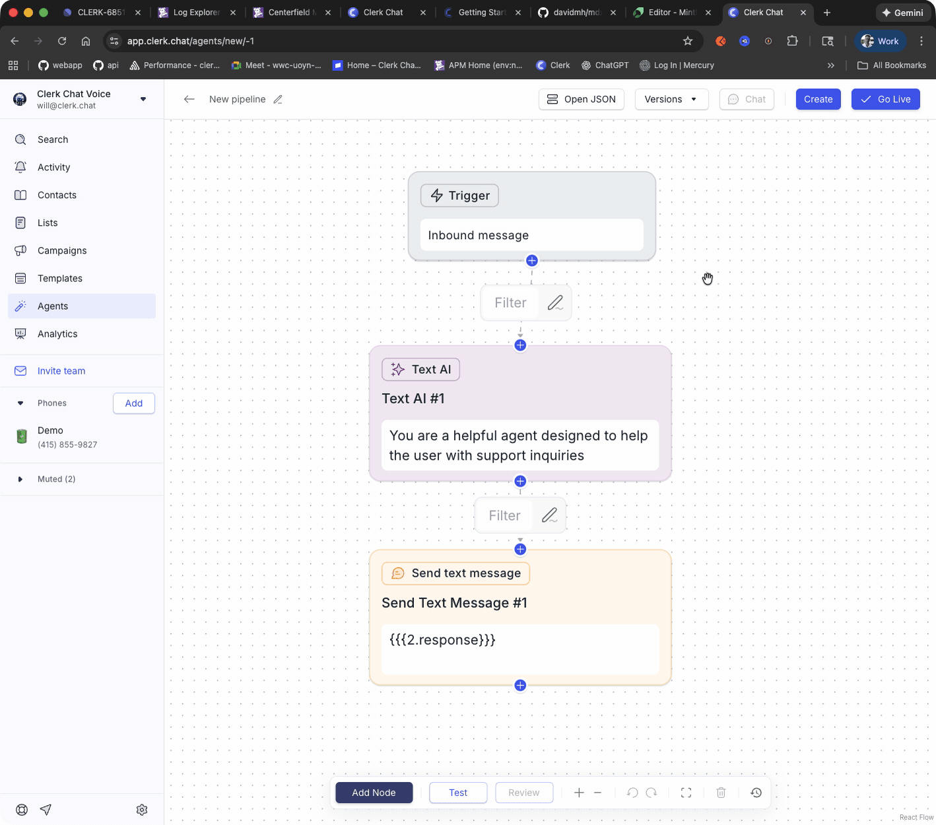Image resolution: width=936 pixels, height=825 pixels.
Task: Select the Demo phone line
Action: coord(82,437)
